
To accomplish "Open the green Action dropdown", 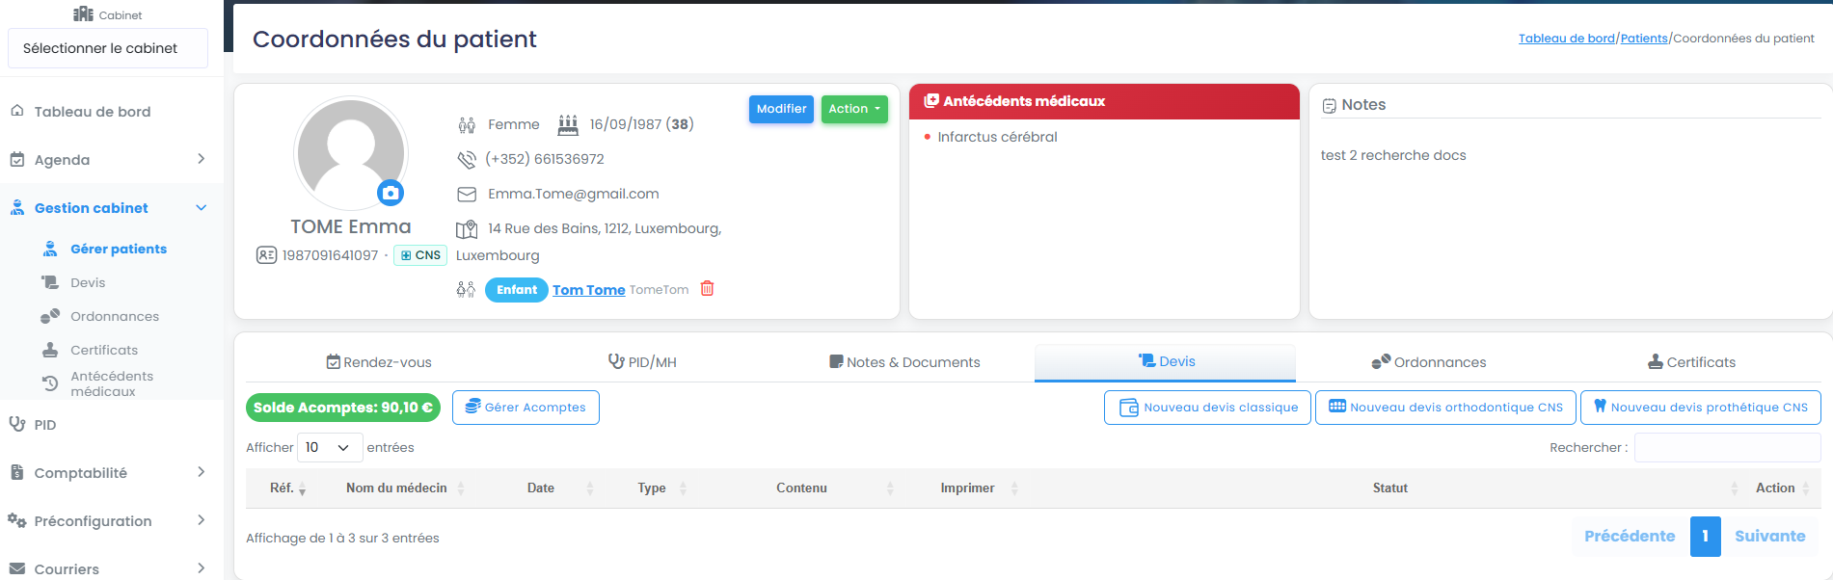I will [x=854, y=109].
